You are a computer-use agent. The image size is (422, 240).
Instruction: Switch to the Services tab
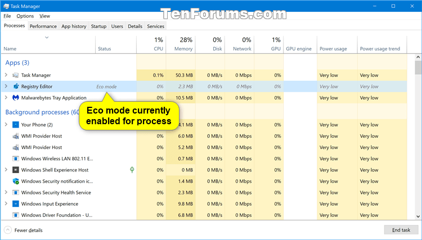[155, 26]
